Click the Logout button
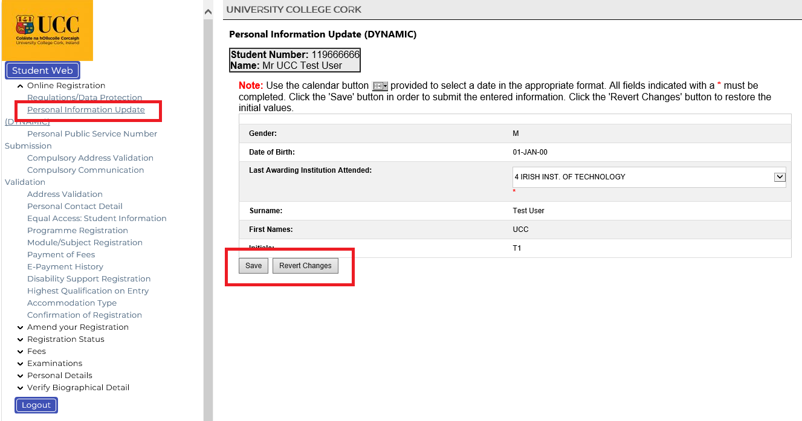Image resolution: width=802 pixels, height=421 pixels. click(x=36, y=405)
